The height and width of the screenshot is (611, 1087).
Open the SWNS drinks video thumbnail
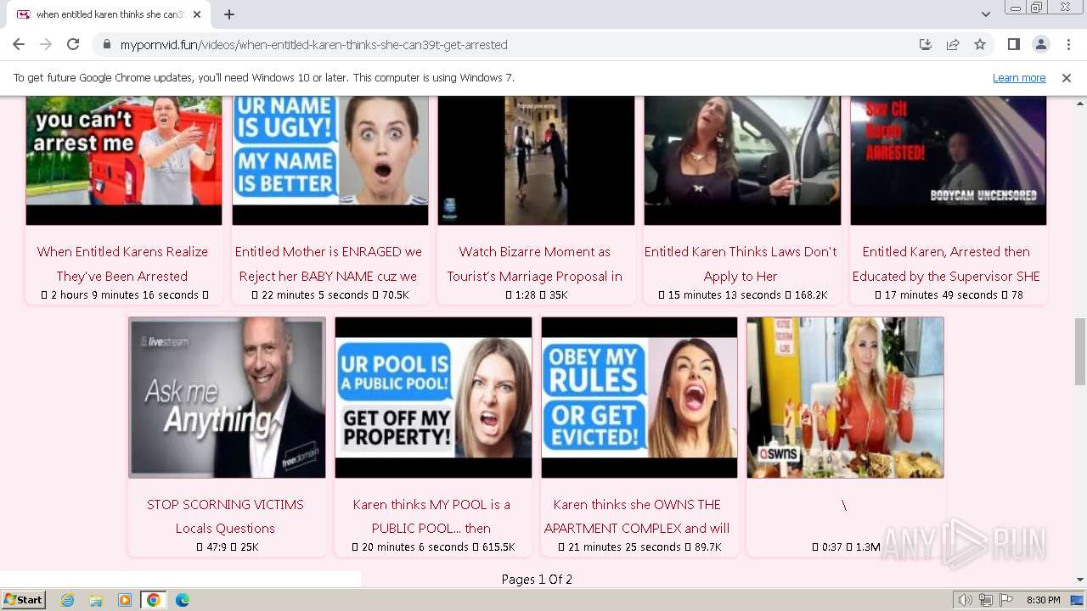(x=846, y=397)
